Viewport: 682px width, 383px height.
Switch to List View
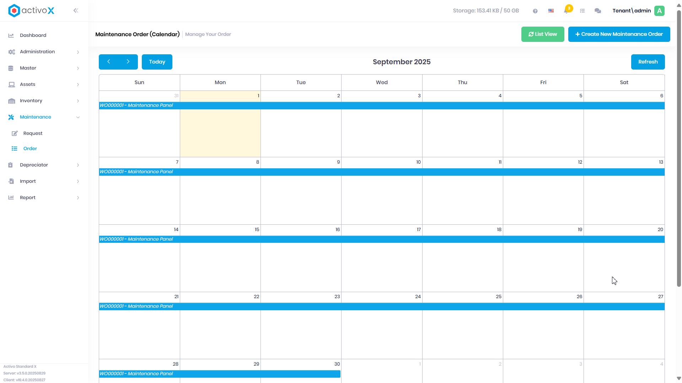tap(543, 34)
